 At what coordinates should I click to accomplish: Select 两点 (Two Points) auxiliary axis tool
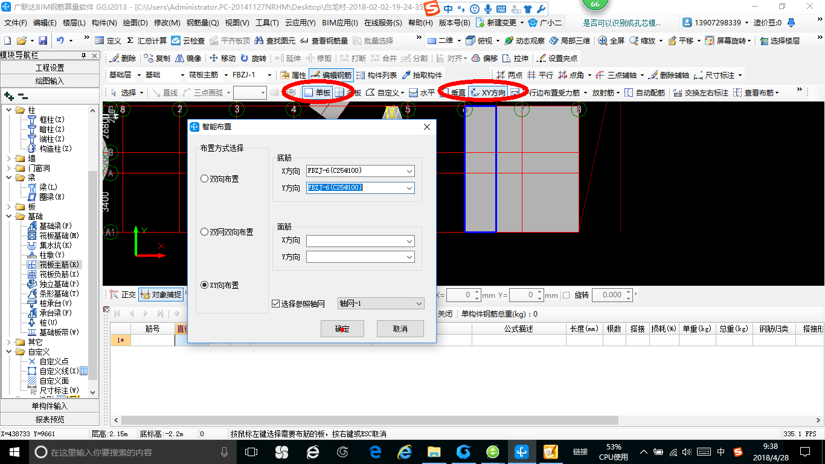point(509,75)
